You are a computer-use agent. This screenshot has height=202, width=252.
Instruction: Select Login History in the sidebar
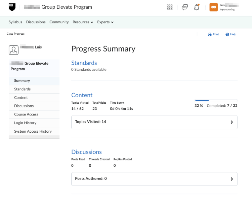[34, 123]
